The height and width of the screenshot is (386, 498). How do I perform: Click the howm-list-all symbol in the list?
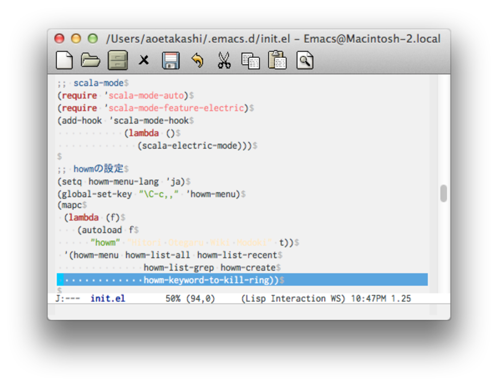click(157, 255)
